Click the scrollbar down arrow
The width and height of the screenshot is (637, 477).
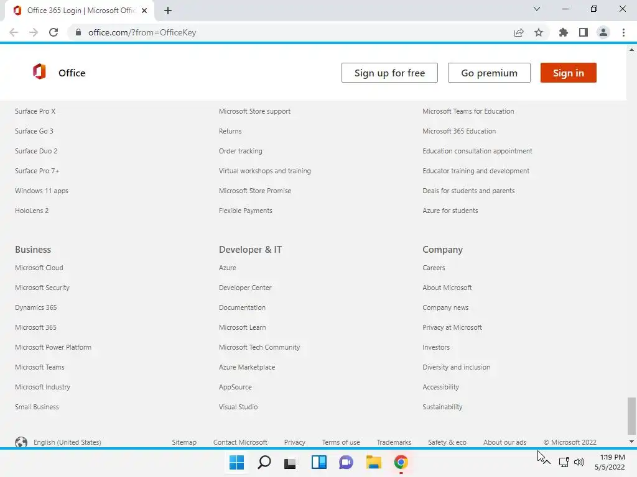(x=631, y=442)
